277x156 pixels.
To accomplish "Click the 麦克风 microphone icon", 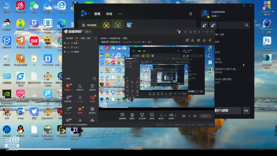I will click(161, 115).
